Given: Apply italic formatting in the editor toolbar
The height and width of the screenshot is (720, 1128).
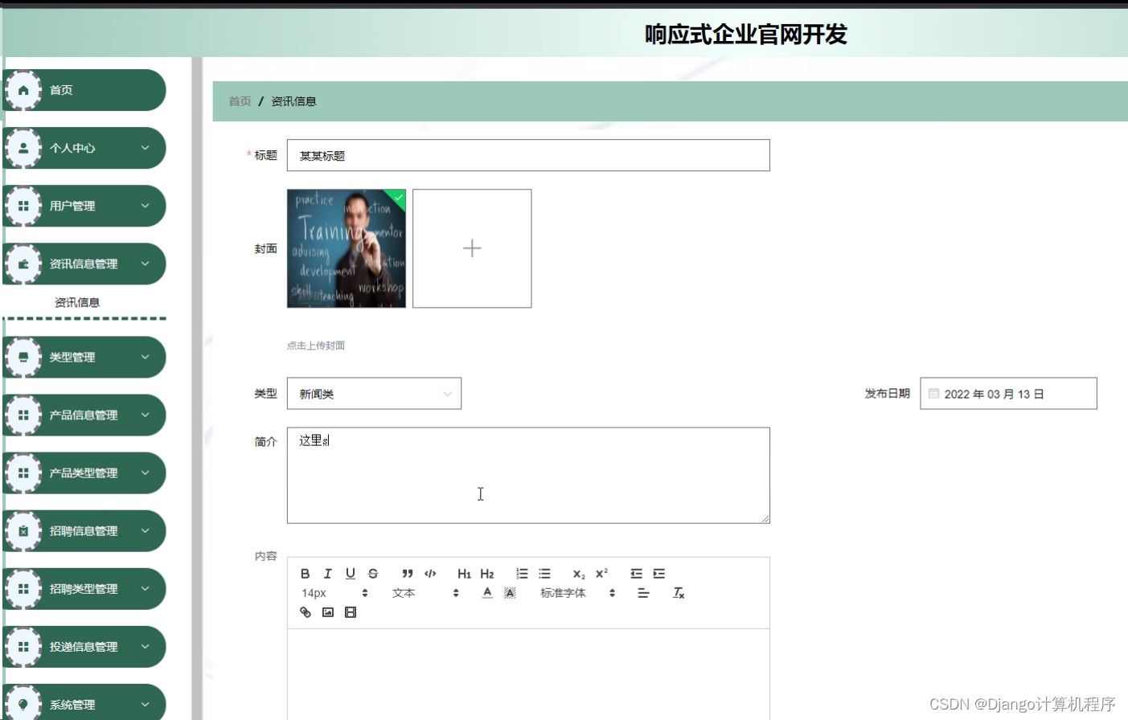Looking at the screenshot, I should point(327,573).
